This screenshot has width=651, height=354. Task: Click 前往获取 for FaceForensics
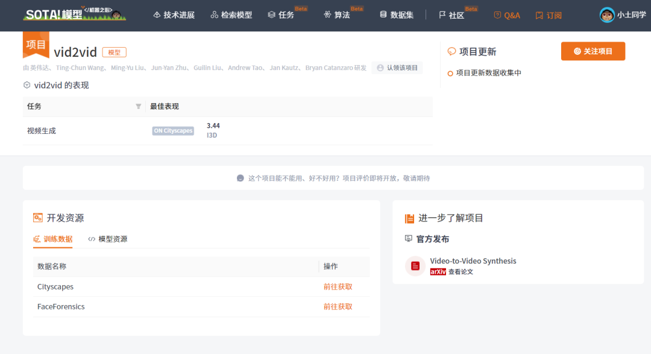(338, 306)
